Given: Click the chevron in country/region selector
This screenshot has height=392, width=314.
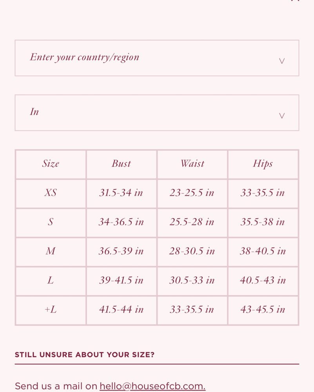Looking at the screenshot, I should click(x=282, y=61).
